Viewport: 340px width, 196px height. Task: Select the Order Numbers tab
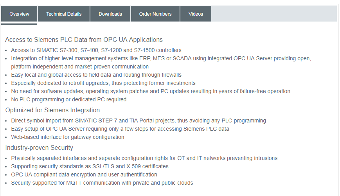pos(155,14)
